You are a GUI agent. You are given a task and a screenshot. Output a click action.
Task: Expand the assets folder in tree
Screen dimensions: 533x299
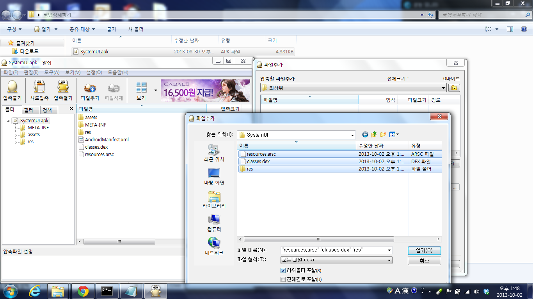16,135
